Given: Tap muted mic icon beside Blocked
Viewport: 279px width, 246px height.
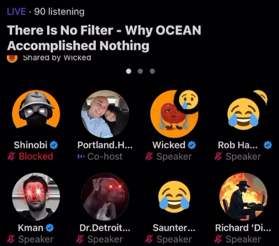Looking at the screenshot, I should (11, 156).
